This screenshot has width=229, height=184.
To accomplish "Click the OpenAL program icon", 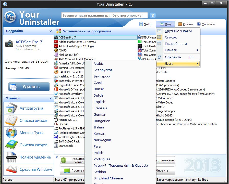I will [x=56, y=124].
